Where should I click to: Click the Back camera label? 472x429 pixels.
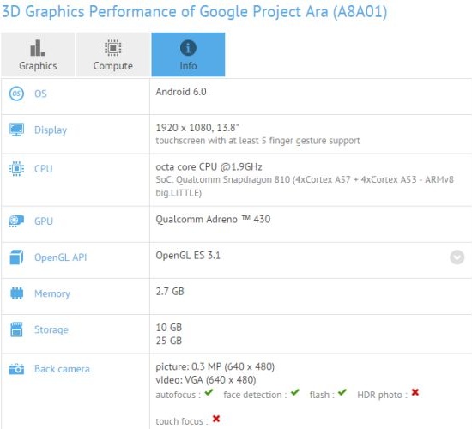tap(62, 369)
